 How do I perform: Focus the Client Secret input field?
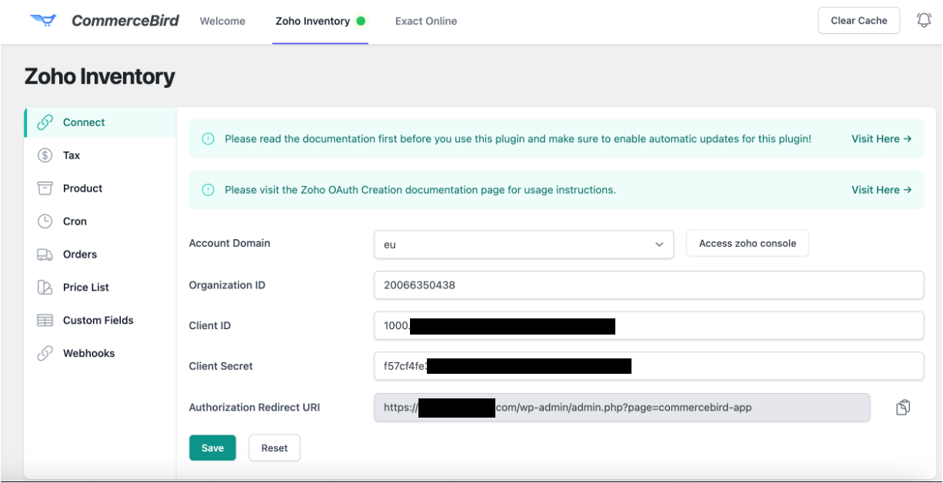(648, 366)
